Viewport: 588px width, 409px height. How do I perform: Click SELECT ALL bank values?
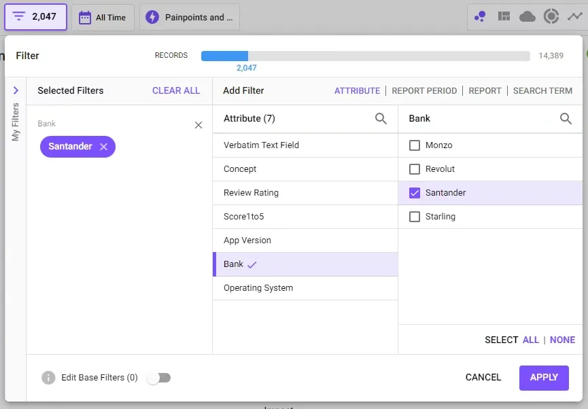[x=531, y=340]
